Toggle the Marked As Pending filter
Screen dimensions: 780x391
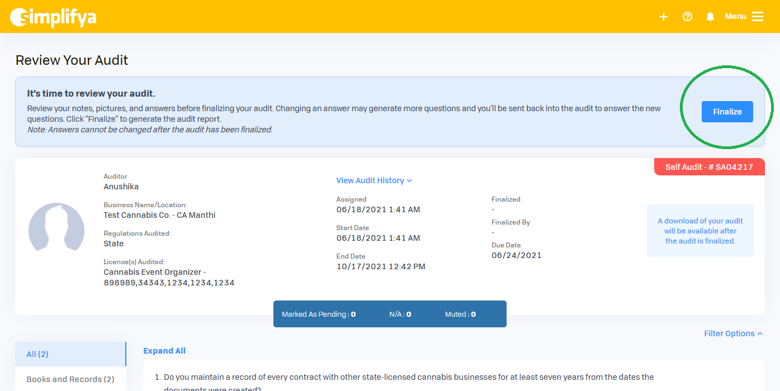point(319,314)
